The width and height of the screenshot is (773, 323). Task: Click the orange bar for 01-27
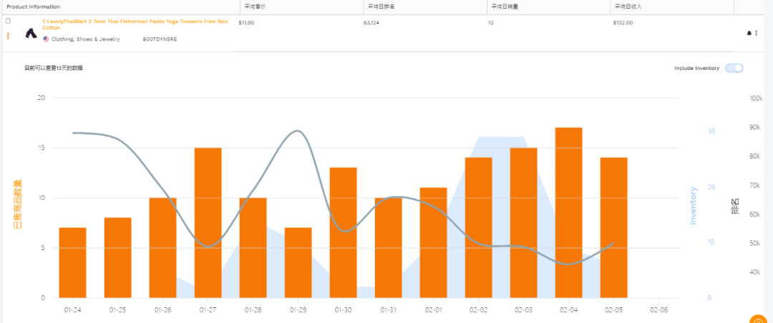pos(208,223)
